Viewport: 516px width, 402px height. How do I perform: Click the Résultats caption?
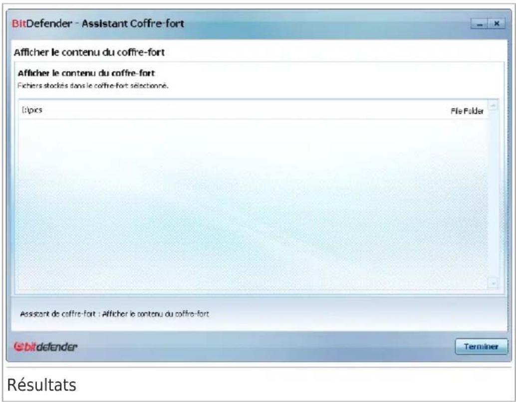[x=41, y=385]
